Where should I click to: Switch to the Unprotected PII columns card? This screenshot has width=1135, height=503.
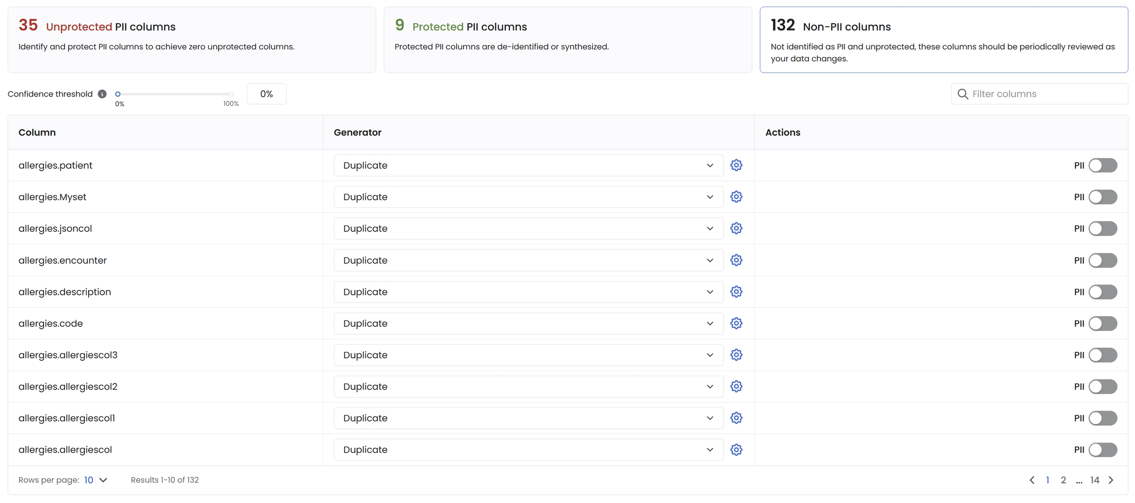[x=192, y=39]
